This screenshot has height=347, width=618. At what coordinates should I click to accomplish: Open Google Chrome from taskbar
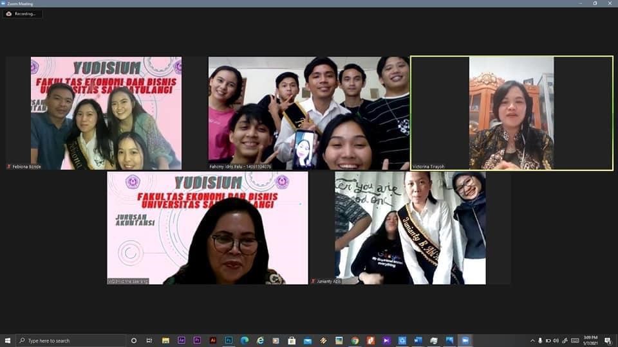[355, 340]
